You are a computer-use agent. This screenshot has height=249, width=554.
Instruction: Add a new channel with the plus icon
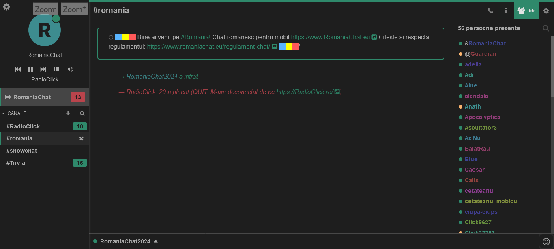pos(68,113)
